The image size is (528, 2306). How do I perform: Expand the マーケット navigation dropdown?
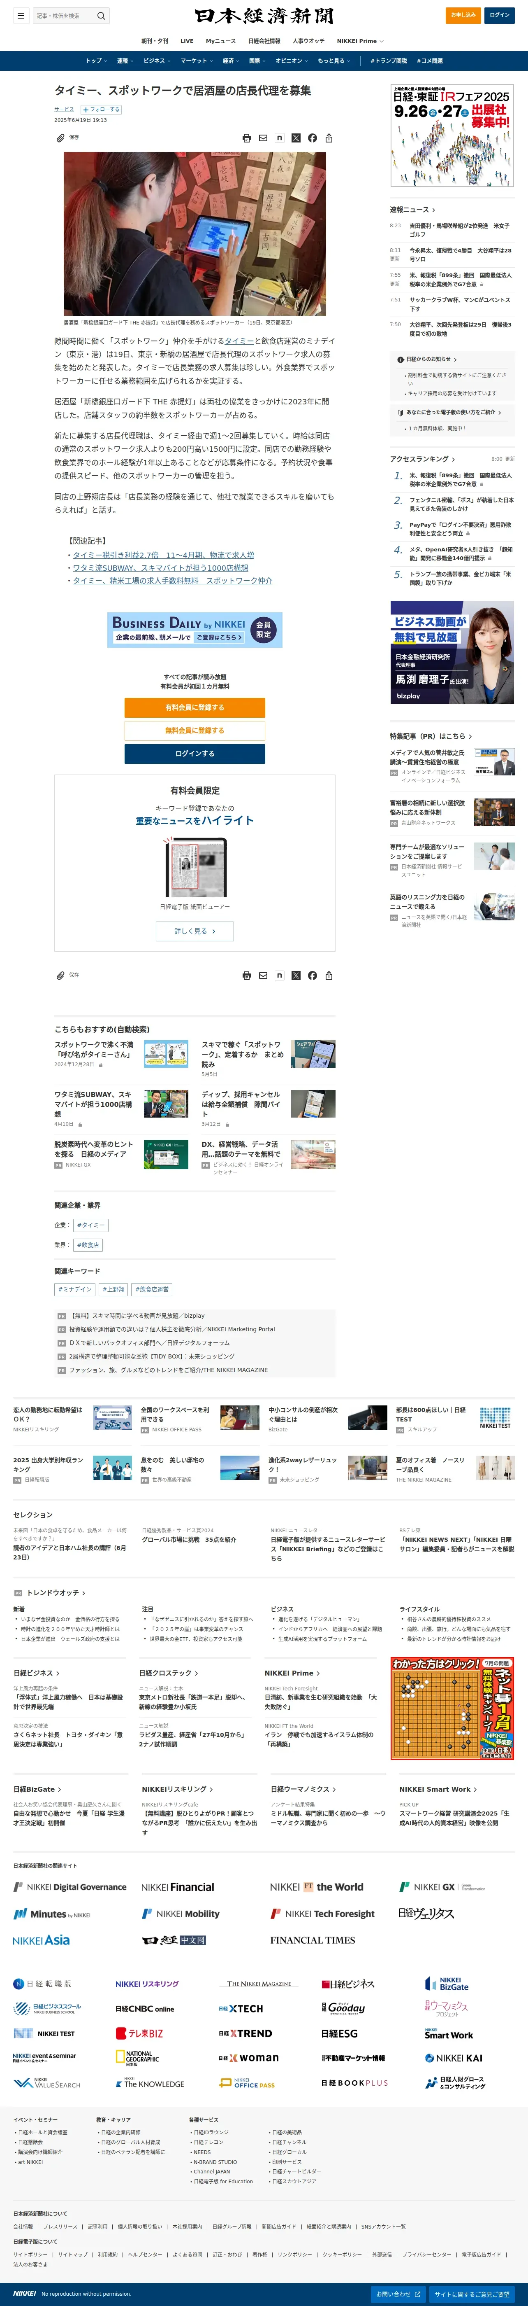(197, 61)
